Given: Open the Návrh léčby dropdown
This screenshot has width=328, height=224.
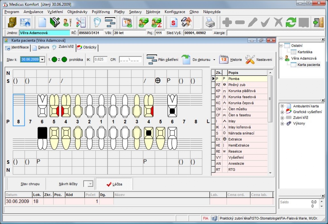Looking at the screenshot, I should pyautogui.click(x=90, y=184).
